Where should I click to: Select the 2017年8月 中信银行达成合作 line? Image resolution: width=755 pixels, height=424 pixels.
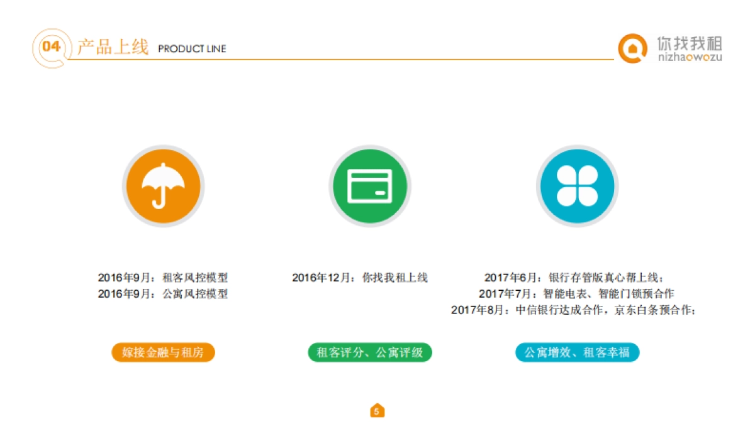(574, 310)
